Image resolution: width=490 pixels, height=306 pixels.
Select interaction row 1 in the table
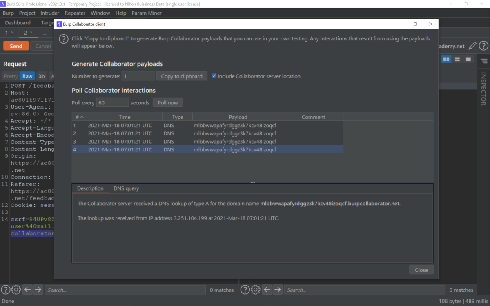click(207, 125)
